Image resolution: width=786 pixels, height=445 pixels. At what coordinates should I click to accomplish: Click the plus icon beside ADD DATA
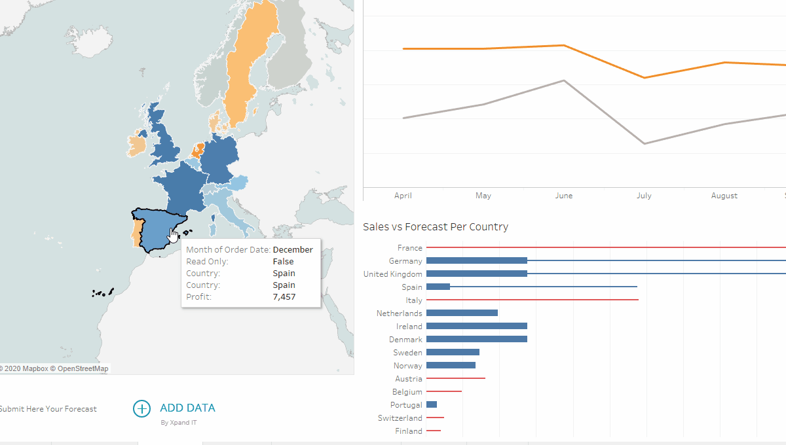pos(141,408)
